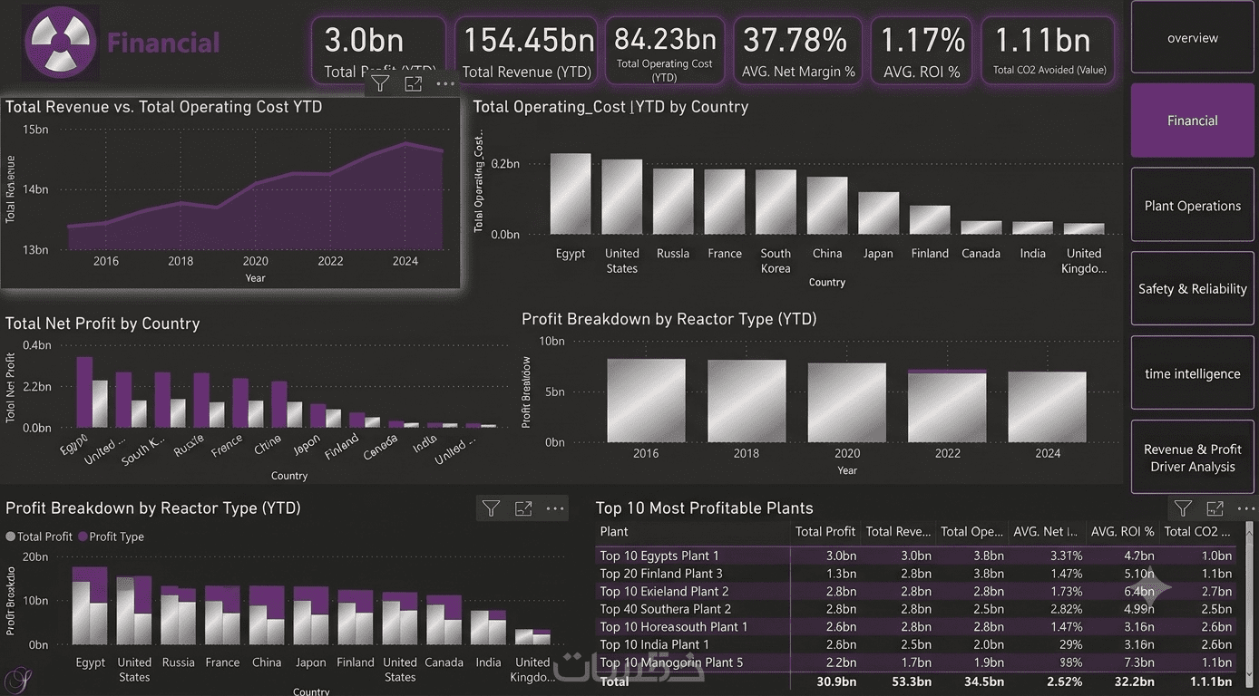Expand reactor type chart in focus mode

pyautogui.click(x=523, y=508)
